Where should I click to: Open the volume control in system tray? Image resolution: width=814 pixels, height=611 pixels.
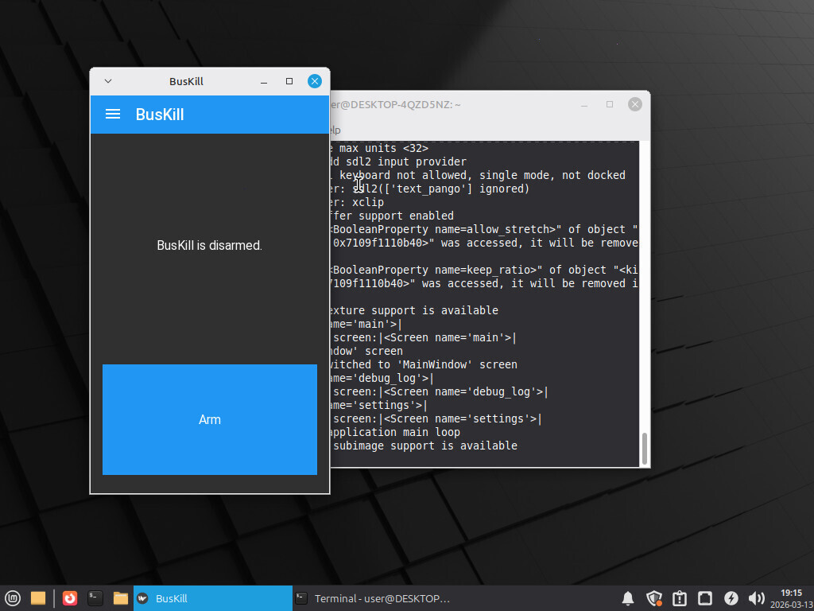pos(756,598)
